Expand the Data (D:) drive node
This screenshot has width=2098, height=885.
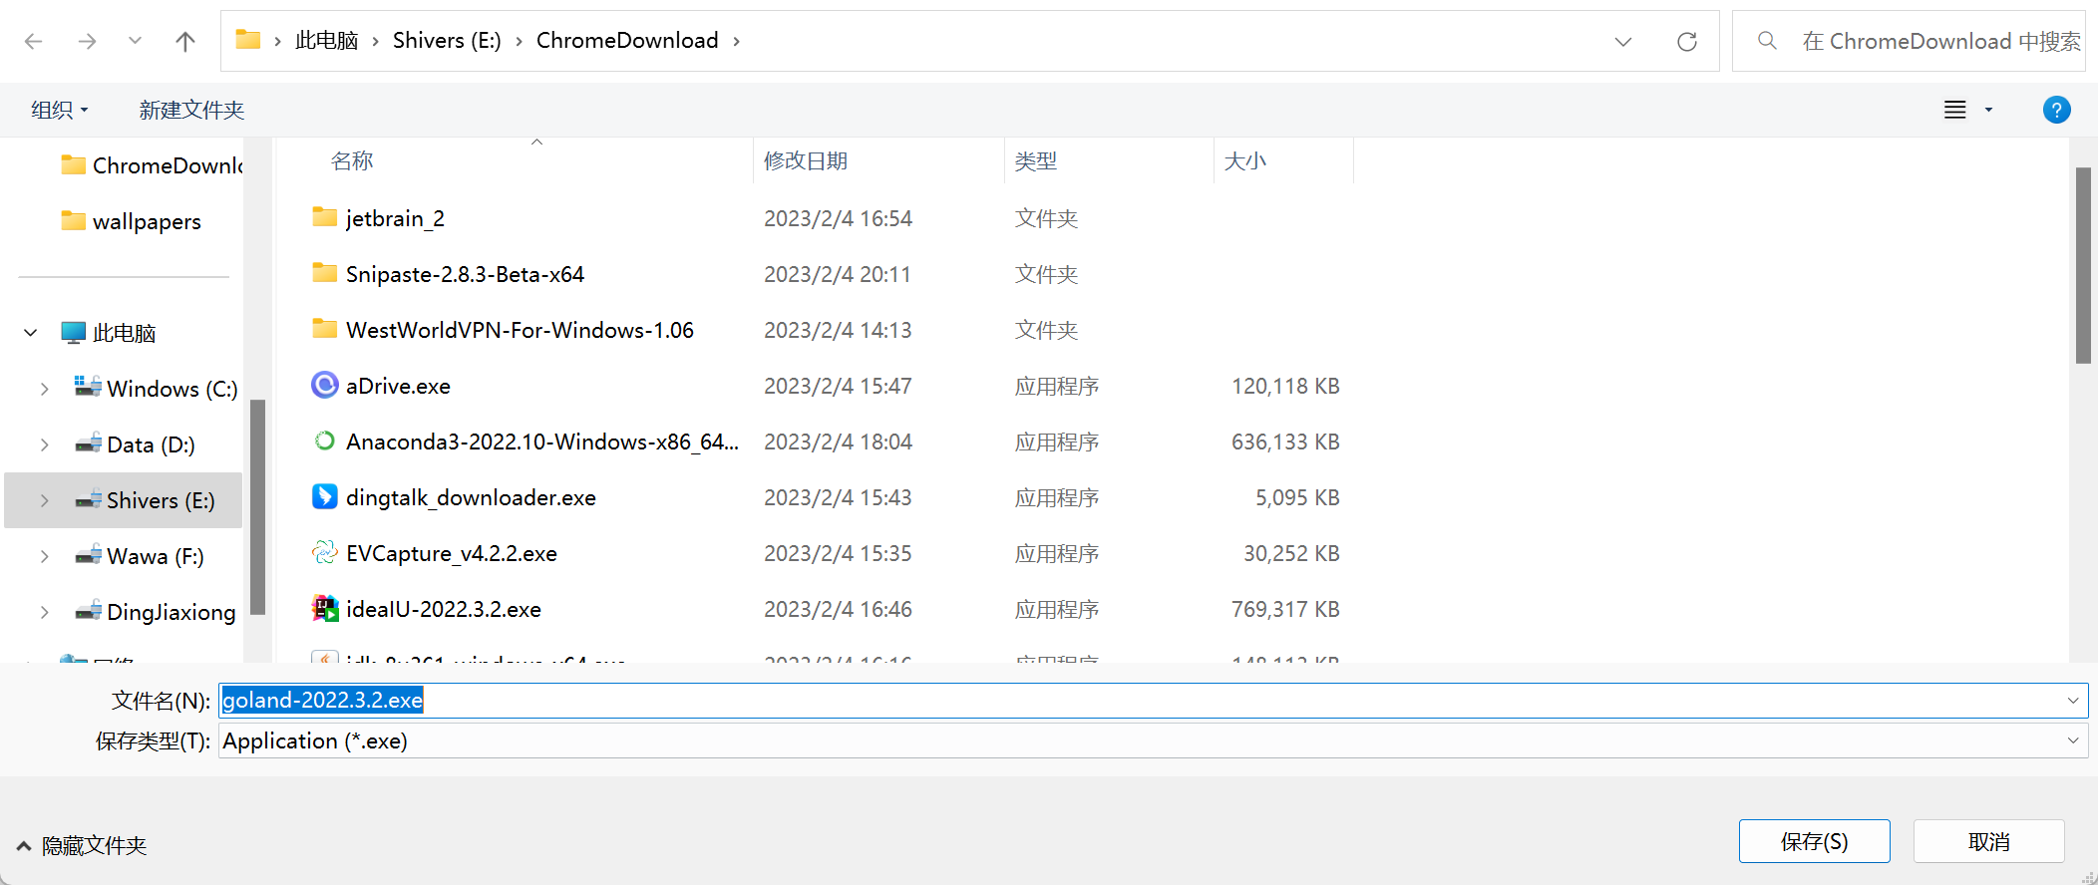tap(44, 444)
